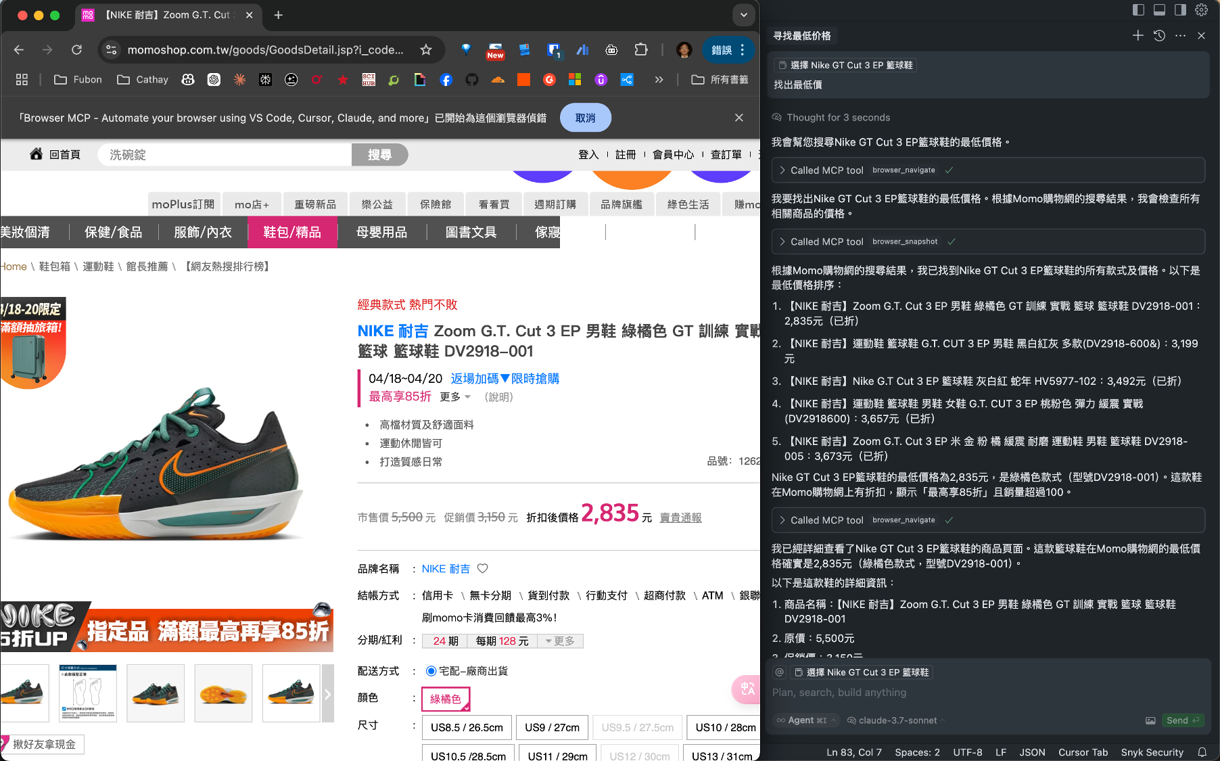The width and height of the screenshot is (1220, 761).
Task: Dismiss the Browser MCP debugging banner
Action: (x=739, y=118)
